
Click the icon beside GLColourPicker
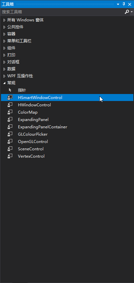pos(10,134)
